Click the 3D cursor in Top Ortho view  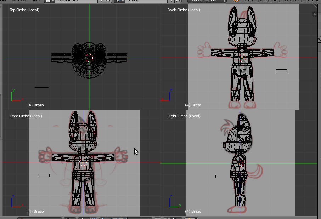(x=89, y=58)
